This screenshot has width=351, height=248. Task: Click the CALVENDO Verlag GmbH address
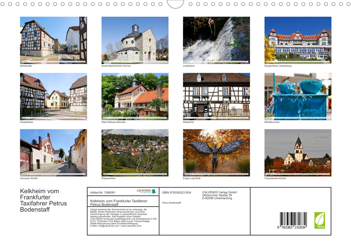click(219, 195)
